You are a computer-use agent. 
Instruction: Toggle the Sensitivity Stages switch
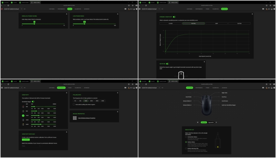pyautogui.click(x=33, y=101)
